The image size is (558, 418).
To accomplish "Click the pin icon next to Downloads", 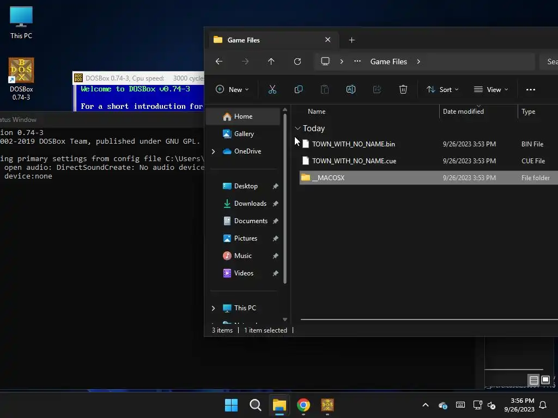I will click(x=275, y=204).
